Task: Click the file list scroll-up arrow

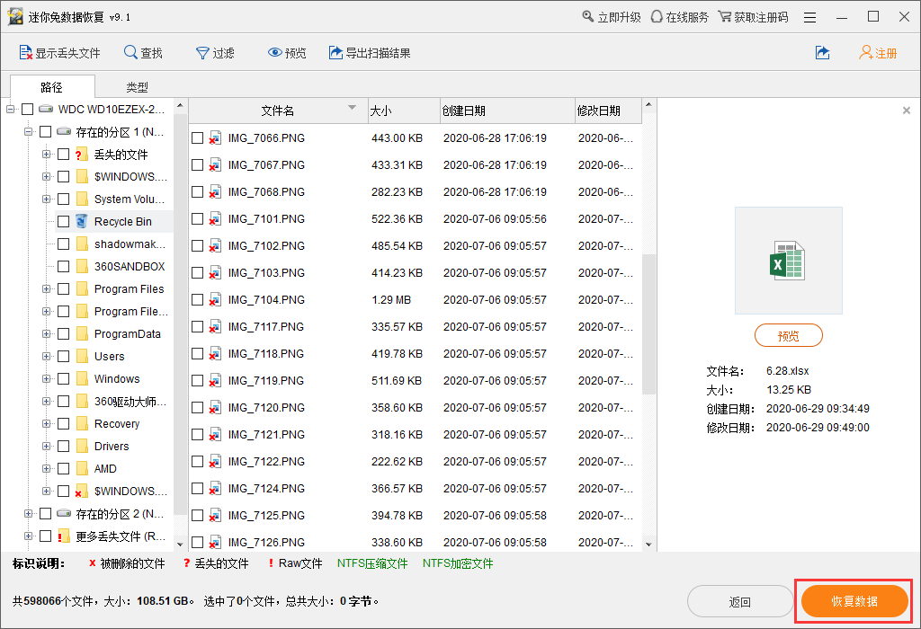Action: (648, 105)
